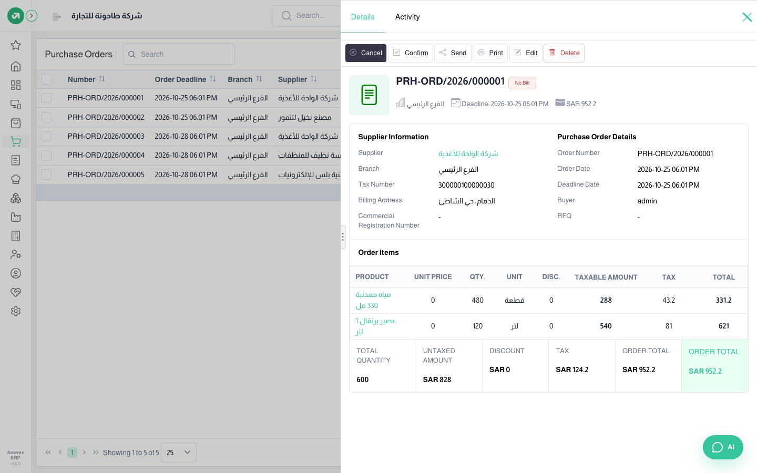Open the settings gear in the sidebar
This screenshot has height=473, width=757.
point(16,311)
